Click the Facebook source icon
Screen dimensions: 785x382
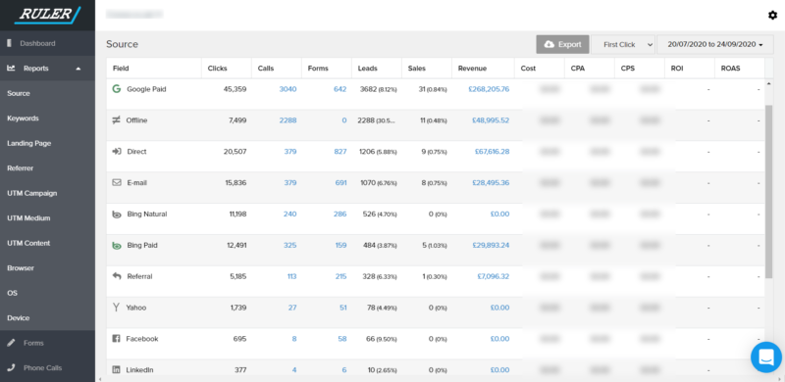(x=116, y=339)
